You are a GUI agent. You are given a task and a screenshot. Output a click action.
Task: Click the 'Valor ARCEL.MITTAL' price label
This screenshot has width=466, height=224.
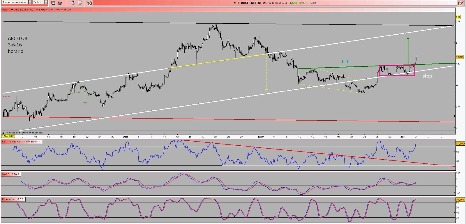tap(18, 10)
